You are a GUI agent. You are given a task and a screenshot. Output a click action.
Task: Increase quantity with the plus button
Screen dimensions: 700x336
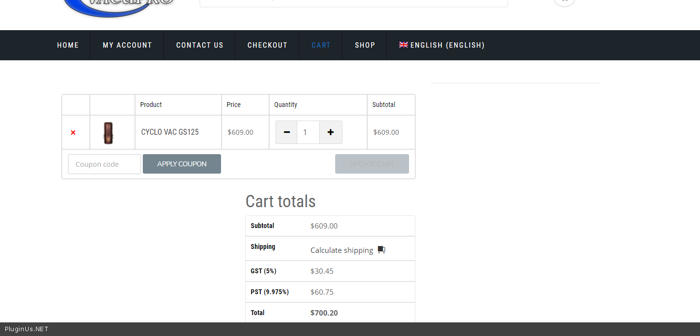click(330, 132)
